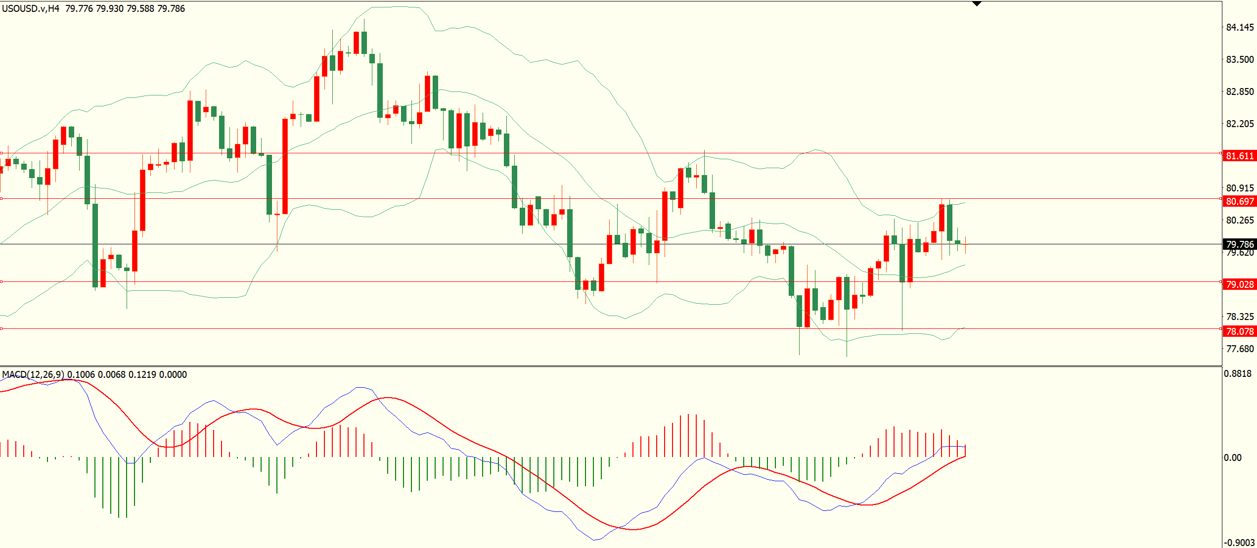1257x548 pixels.
Task: Select left anchor point of 79.028 line
Action: pyautogui.click(x=1, y=282)
